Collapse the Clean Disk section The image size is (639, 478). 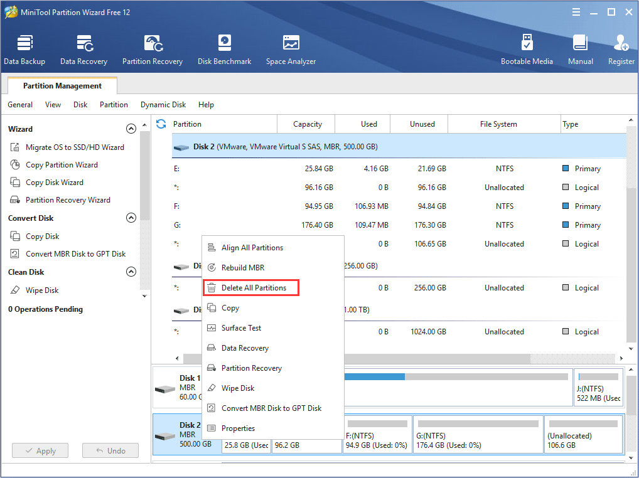131,272
